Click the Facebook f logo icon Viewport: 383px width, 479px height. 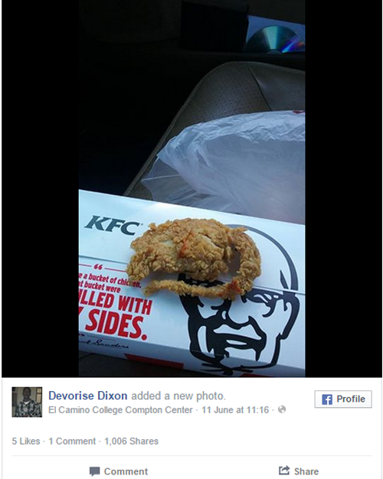(327, 399)
